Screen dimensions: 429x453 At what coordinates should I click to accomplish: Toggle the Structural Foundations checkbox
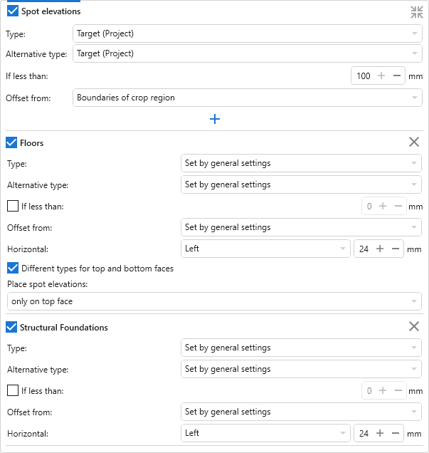point(12,327)
